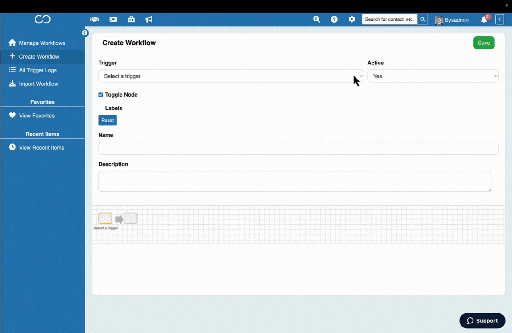Open the megaphone marketing icon

(x=149, y=19)
